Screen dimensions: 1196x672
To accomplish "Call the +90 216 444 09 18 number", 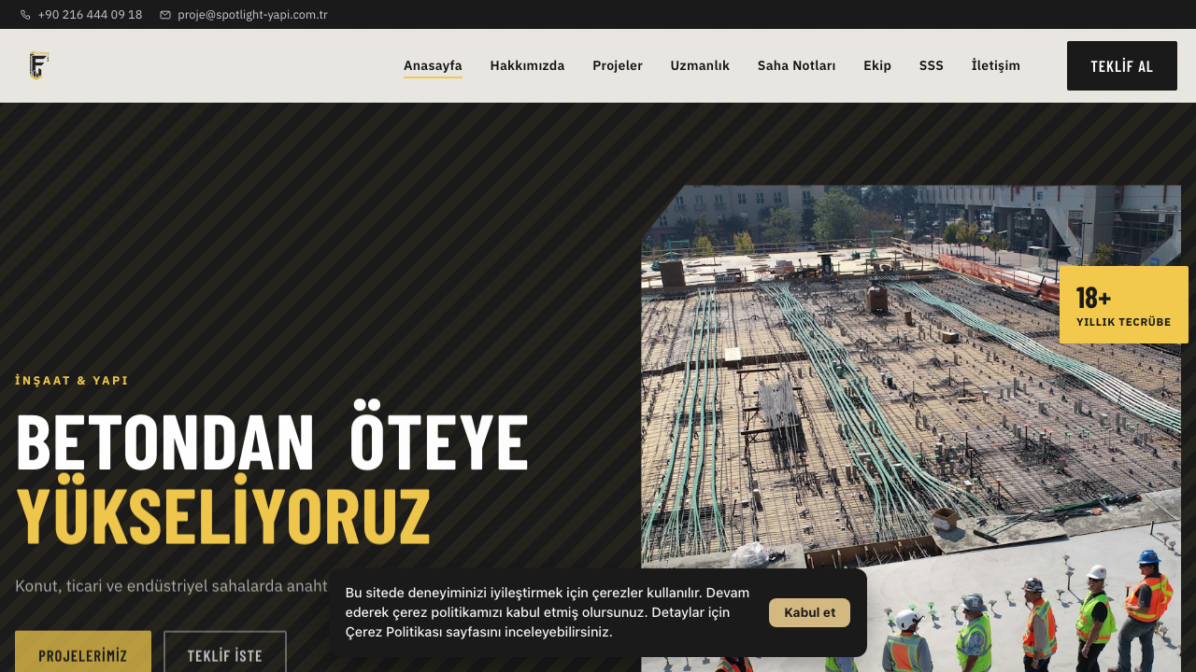I will (90, 15).
